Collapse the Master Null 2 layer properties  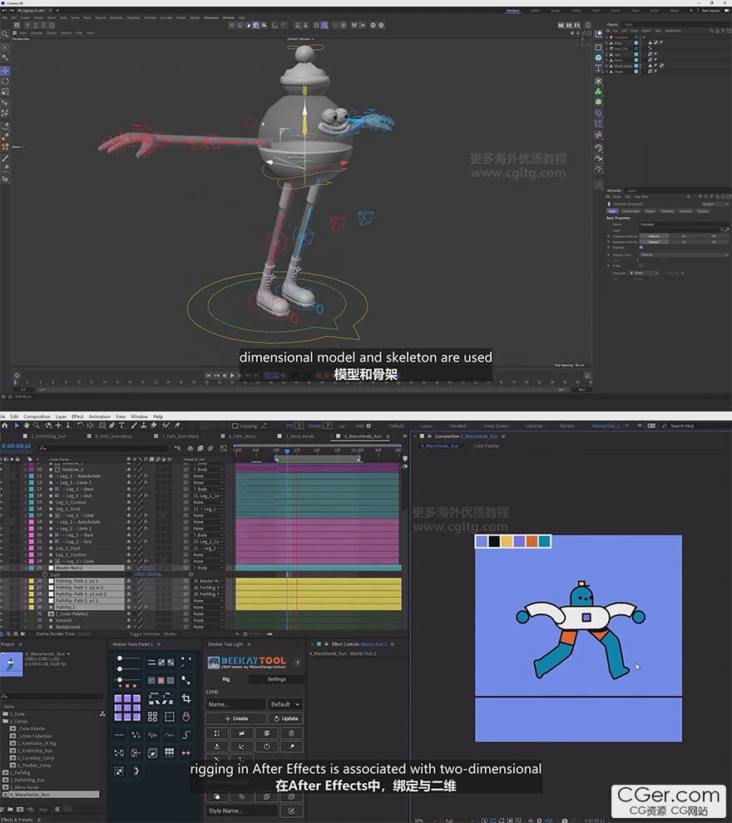25,568
